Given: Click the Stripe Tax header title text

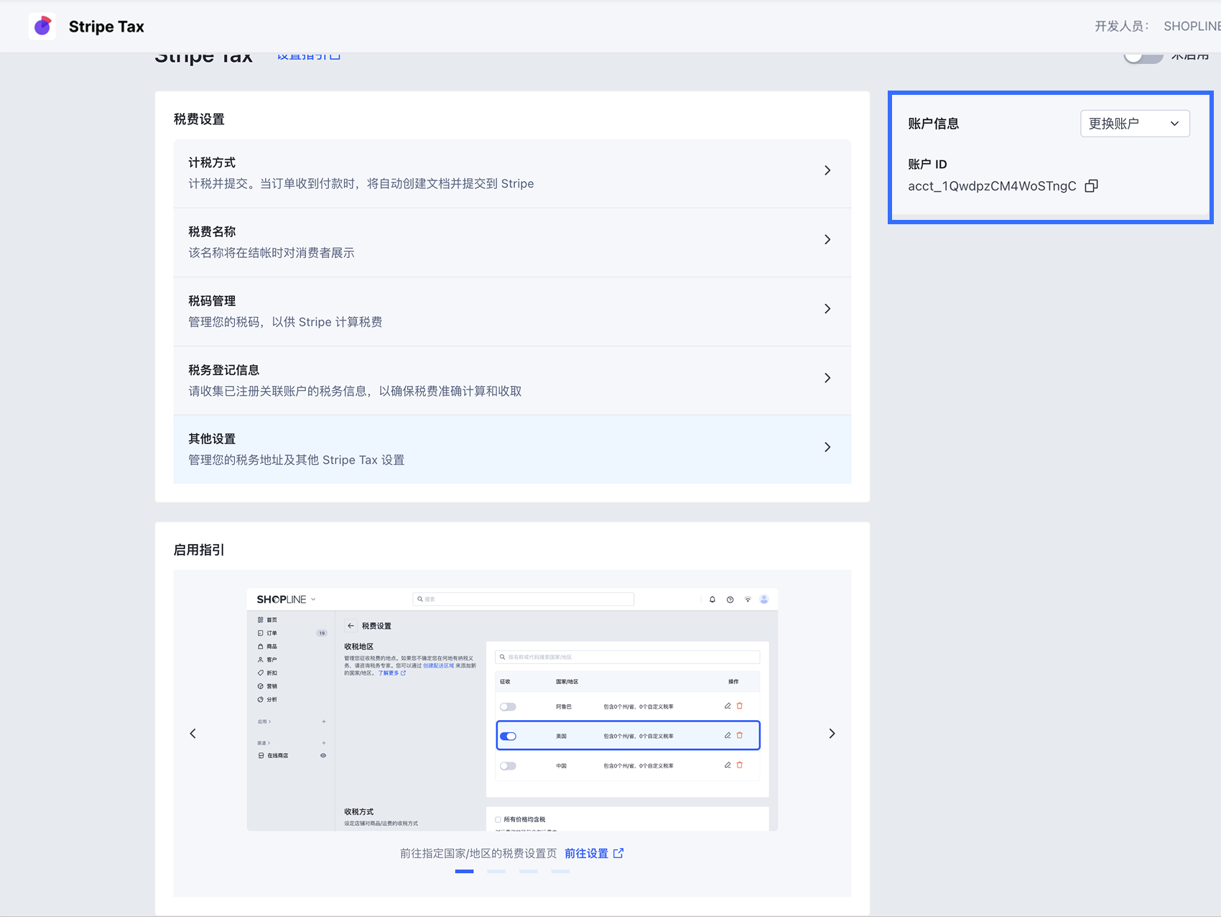Looking at the screenshot, I should coord(106,27).
